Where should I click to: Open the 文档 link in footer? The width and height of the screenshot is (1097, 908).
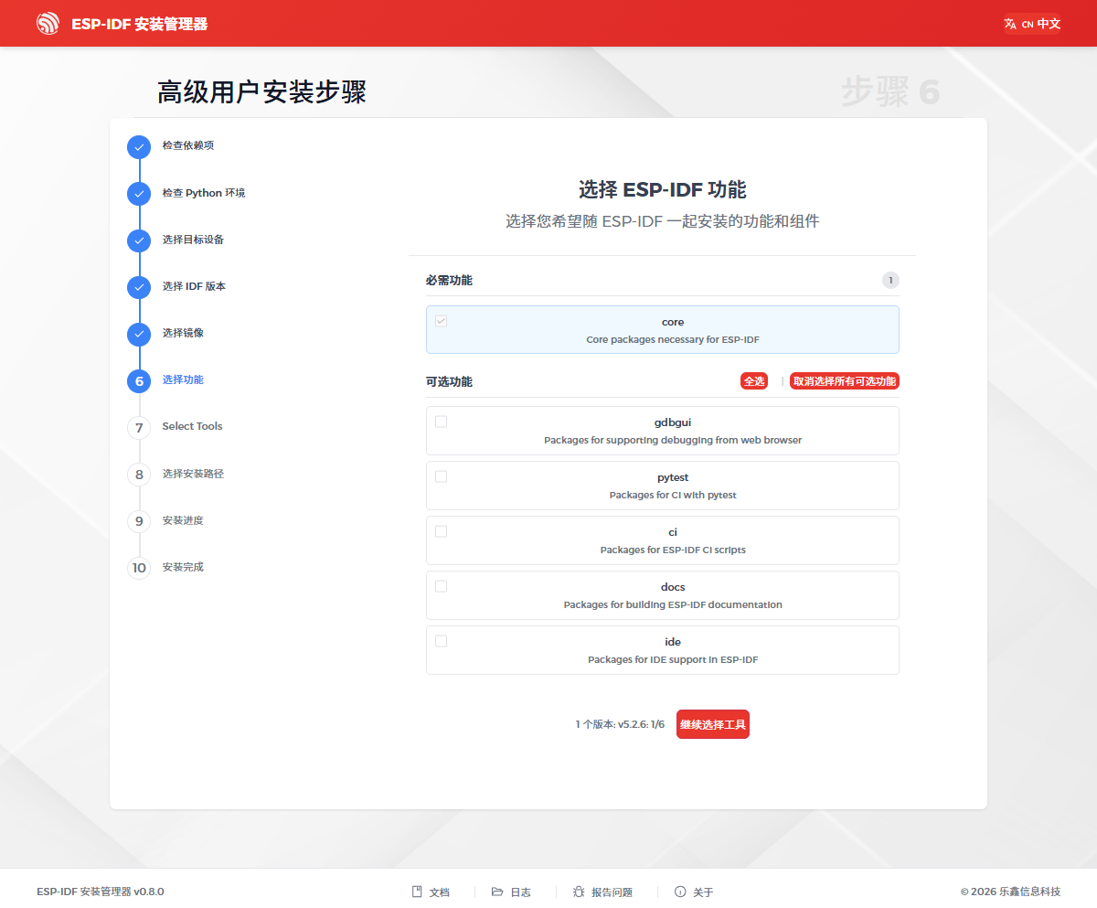tap(431, 892)
